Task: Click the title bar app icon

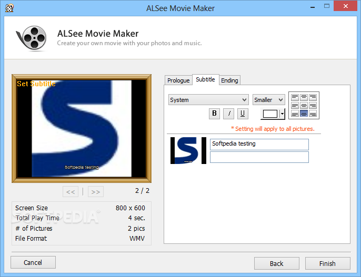Action: click(9, 8)
